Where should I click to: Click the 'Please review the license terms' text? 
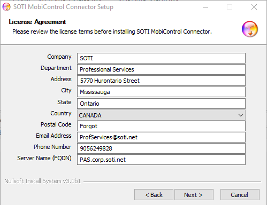click(x=112, y=31)
